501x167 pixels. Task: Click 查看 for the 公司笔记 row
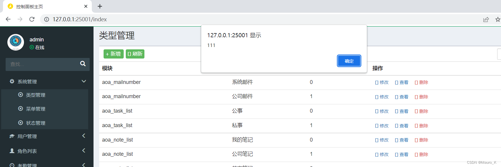(x=402, y=155)
